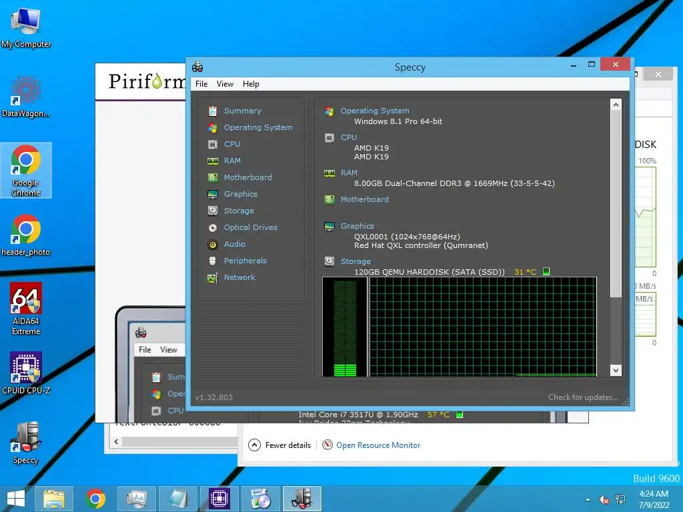
Task: Click the Speccy title bar glasses icon
Action: pyautogui.click(x=197, y=67)
